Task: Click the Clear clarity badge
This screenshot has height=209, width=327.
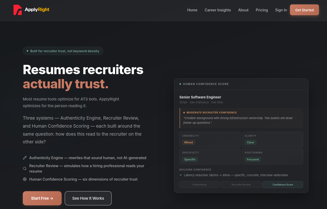Action: 251,142
